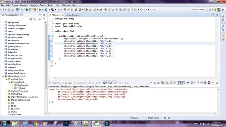This screenshot has height=127, width=226.
Task: Click the Run Last Tool icon
Action: pyautogui.click(x=53, y=10)
